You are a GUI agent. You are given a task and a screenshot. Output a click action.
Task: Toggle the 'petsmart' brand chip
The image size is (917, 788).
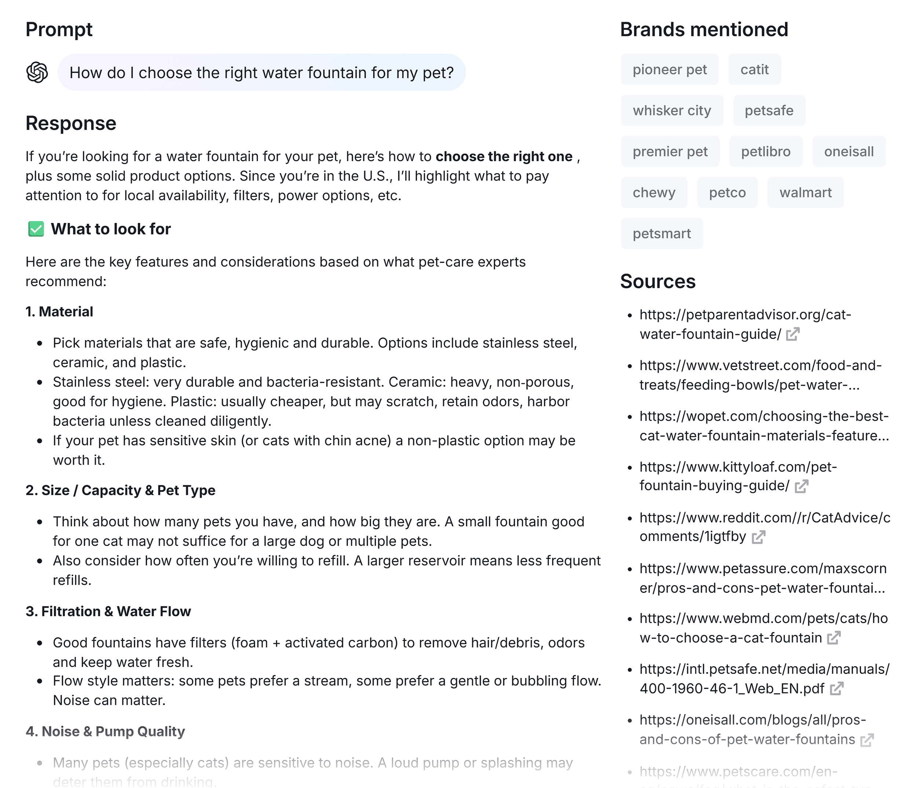point(662,233)
